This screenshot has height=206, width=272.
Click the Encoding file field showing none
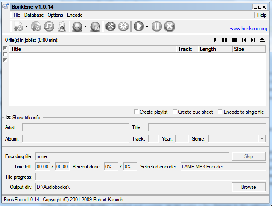(132, 156)
